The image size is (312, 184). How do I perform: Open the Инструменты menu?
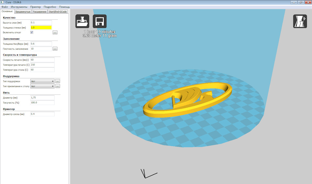click(x=19, y=7)
